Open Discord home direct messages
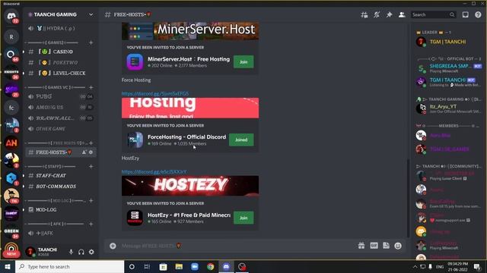Viewport: 487px width, 273px height. pyautogui.click(x=11, y=16)
